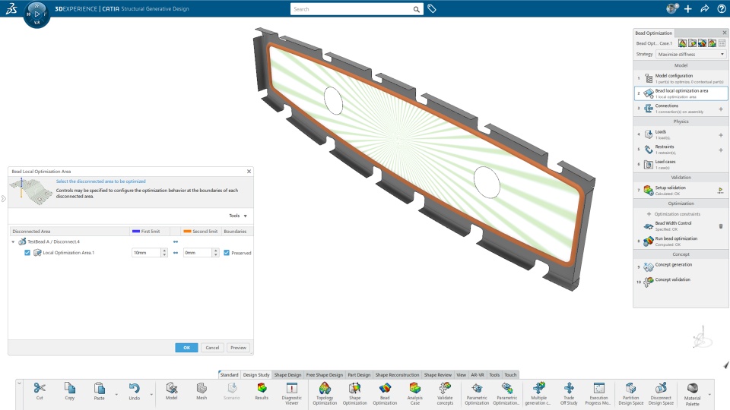Click the First limit value stepper arrows

(164, 252)
